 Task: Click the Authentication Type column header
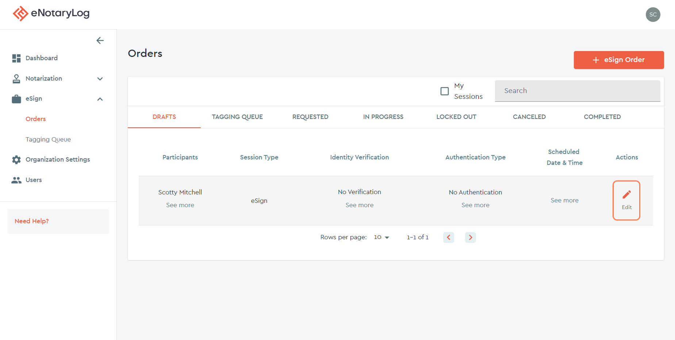pos(475,157)
